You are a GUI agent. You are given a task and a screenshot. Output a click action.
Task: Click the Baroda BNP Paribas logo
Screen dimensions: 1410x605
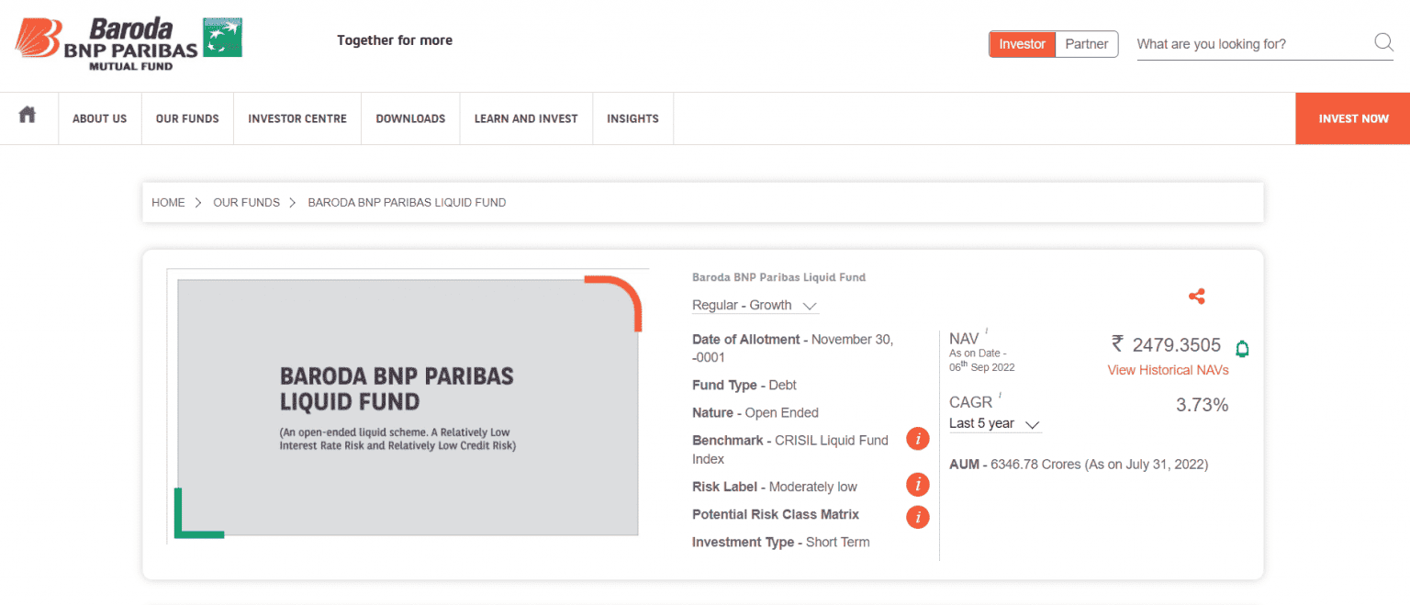point(129,41)
